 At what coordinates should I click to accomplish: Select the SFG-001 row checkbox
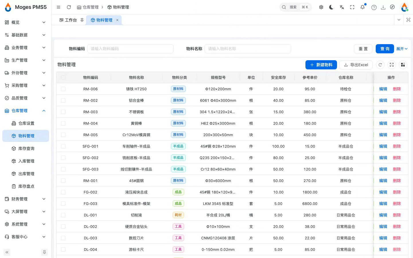63,146
